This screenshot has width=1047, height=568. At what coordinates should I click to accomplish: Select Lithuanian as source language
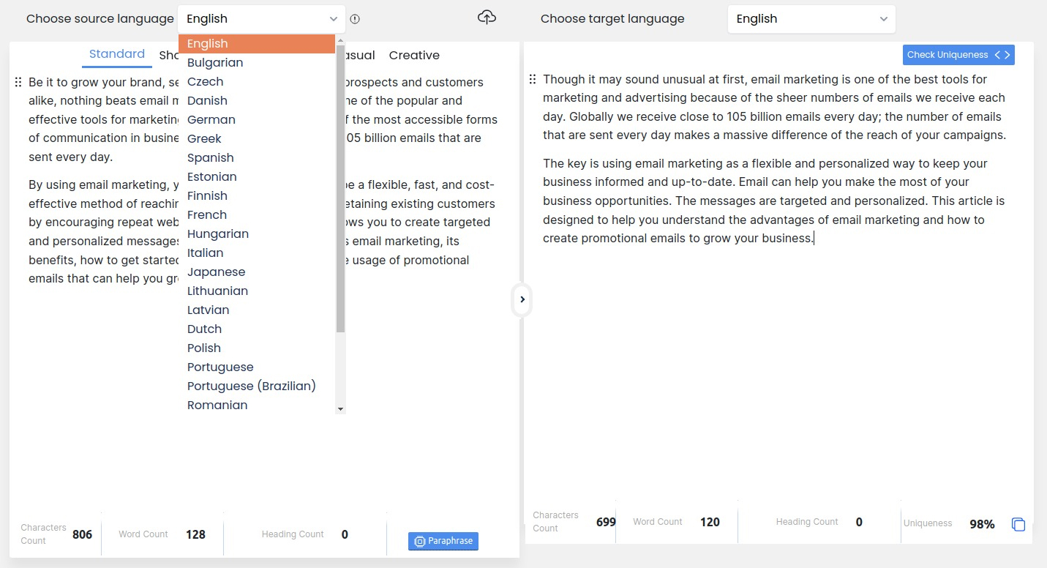[257, 291]
